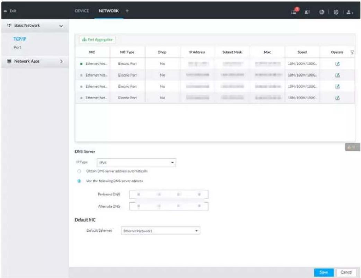Select Obtain DNS server address automatically
This screenshot has width=361, height=278.
point(79,171)
